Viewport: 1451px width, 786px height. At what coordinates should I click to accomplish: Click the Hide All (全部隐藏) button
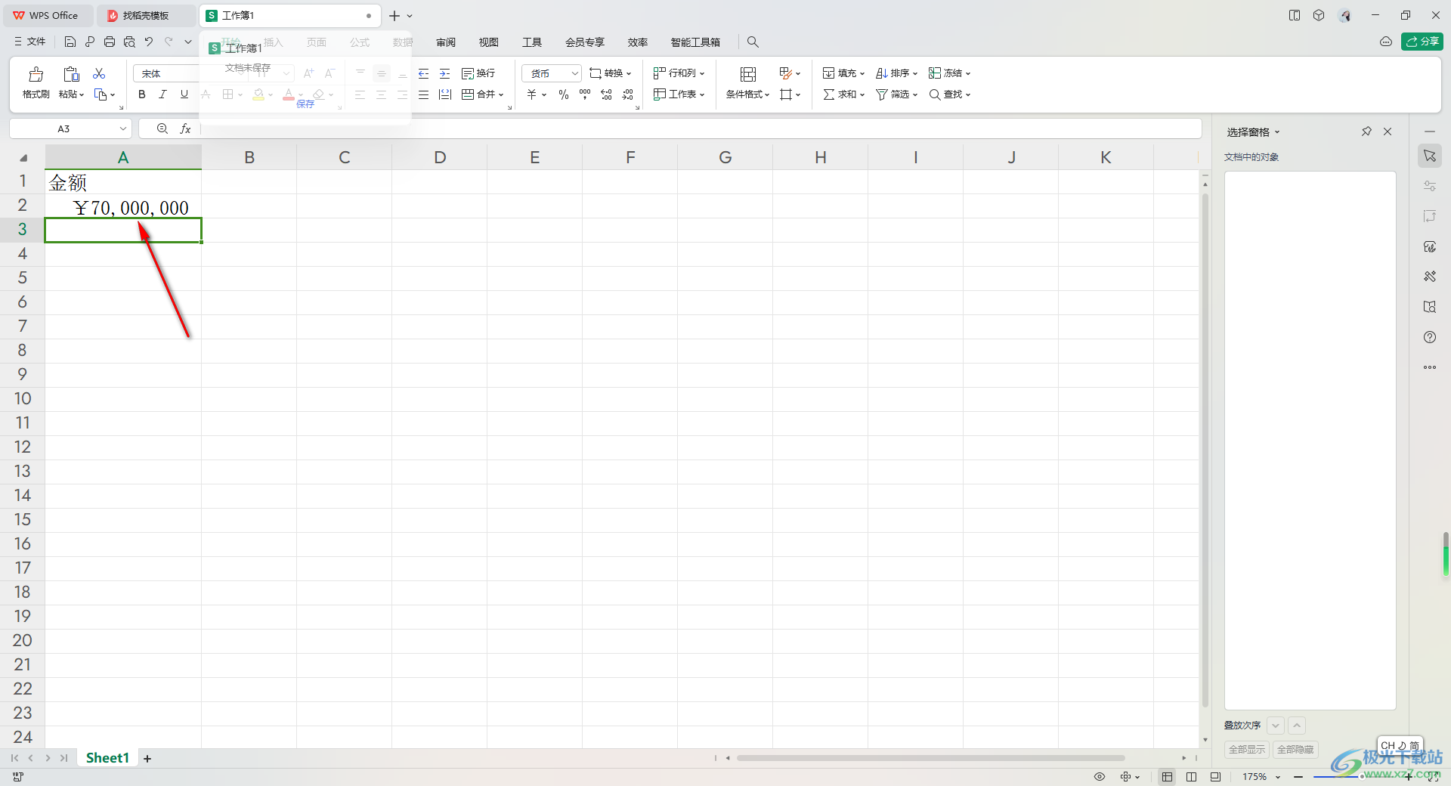pyautogui.click(x=1295, y=750)
